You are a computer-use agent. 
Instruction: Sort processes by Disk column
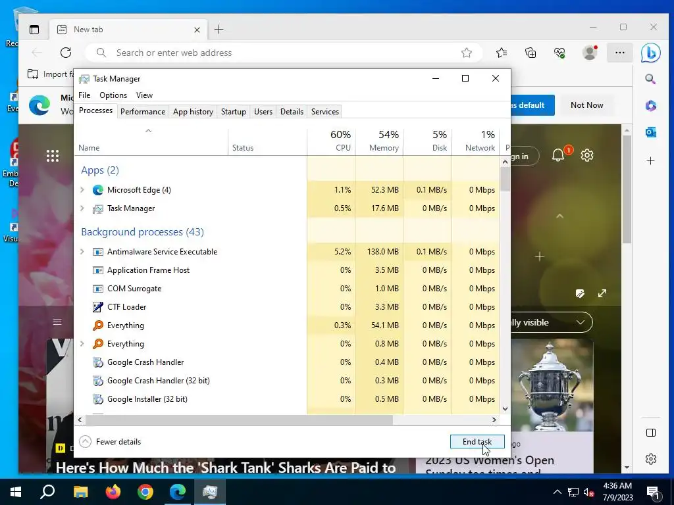(x=428, y=142)
